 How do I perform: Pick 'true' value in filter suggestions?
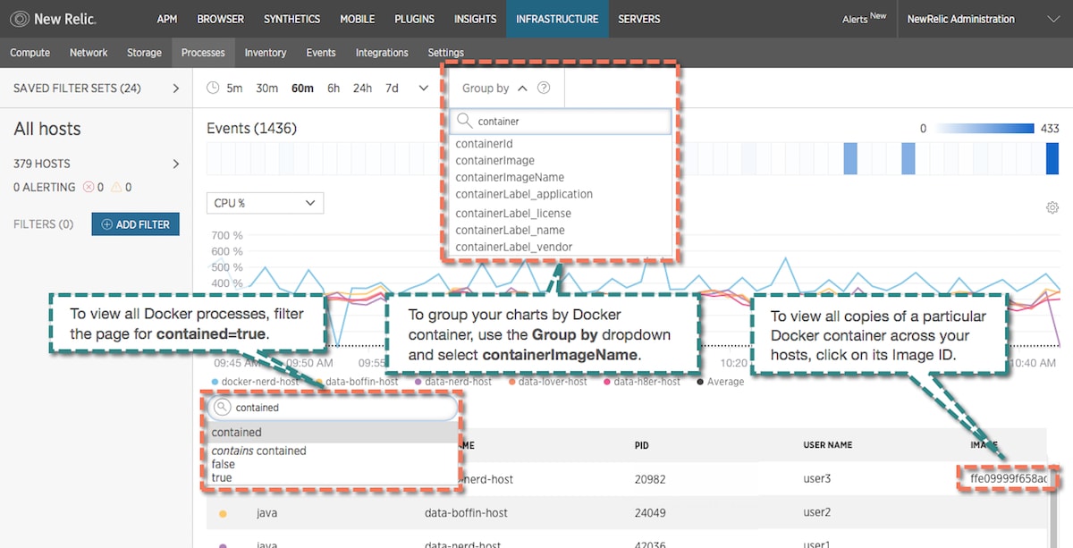click(221, 478)
